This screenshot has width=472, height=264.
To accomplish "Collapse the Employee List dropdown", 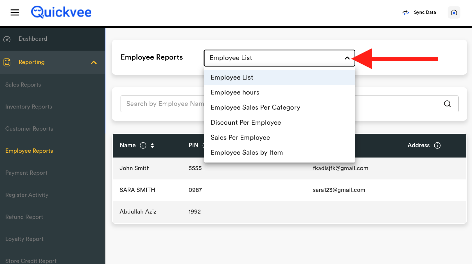I will pyautogui.click(x=347, y=58).
